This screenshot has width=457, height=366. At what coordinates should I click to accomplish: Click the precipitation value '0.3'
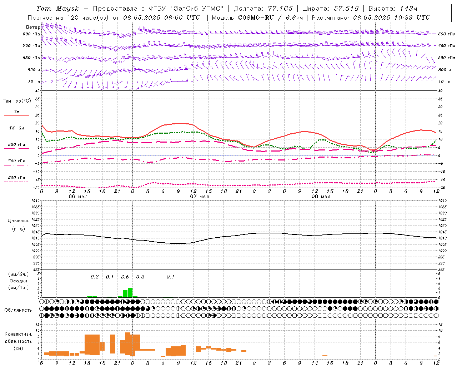tap(95, 277)
